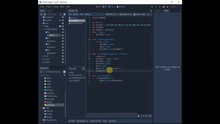Expand the yellow node
Image resolution: width=220 pixels, height=124 pixels.
(42, 62)
